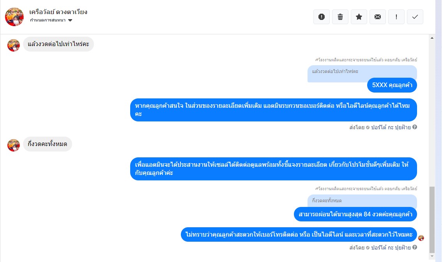Image resolution: width=442 pixels, height=262 pixels.
Task: Flag conversation with the exclamation mark icon
Action: coord(396,17)
